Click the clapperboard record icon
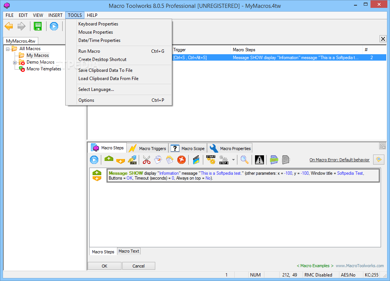 click(x=196, y=160)
